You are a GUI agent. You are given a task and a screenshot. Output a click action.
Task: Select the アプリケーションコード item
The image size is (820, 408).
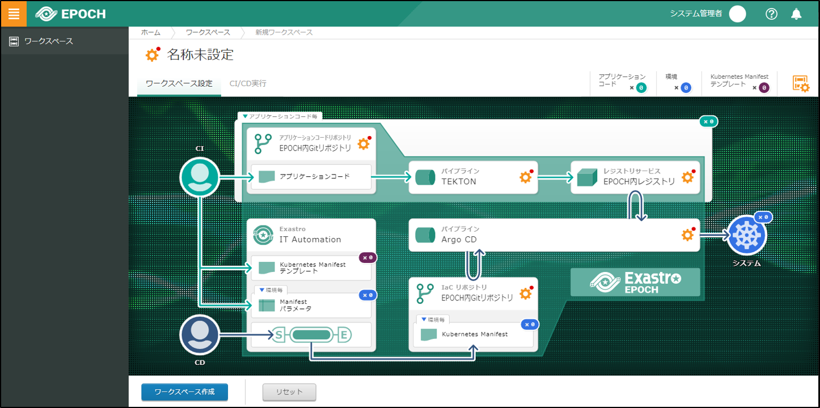[x=311, y=177]
